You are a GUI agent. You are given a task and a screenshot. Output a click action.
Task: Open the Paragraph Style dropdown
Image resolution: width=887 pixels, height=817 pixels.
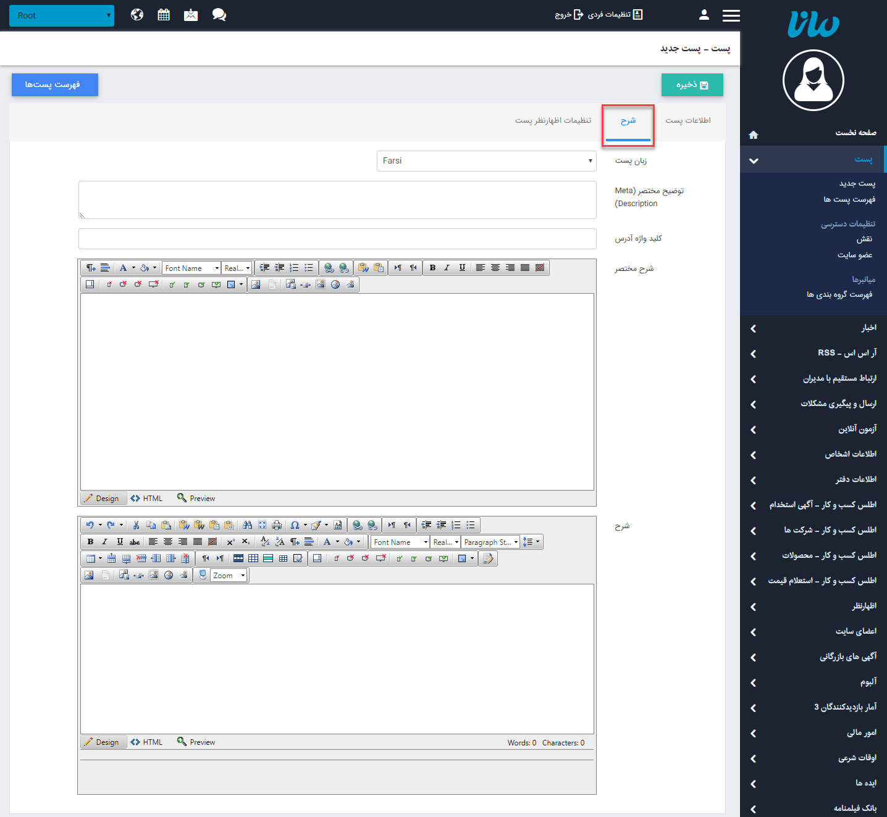point(490,542)
